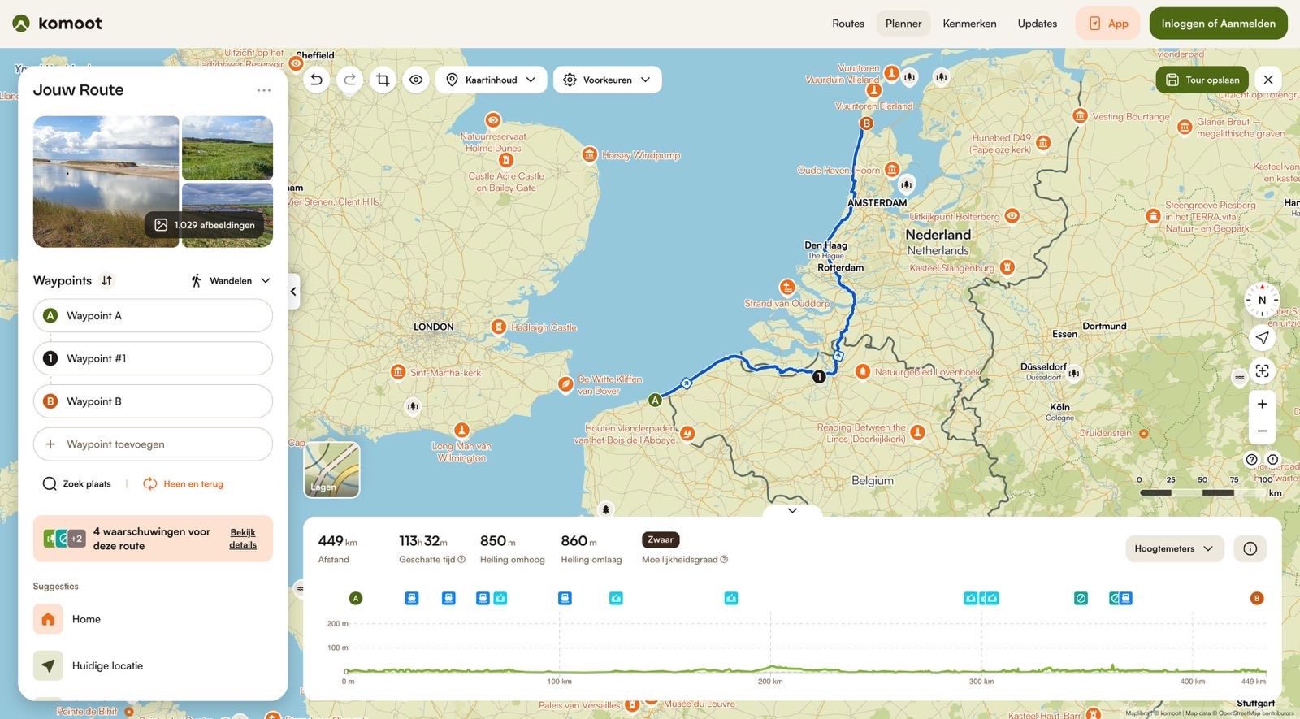Image resolution: width=1300 pixels, height=719 pixels.
Task: Open Bekijk details warnings link
Action: coord(242,539)
